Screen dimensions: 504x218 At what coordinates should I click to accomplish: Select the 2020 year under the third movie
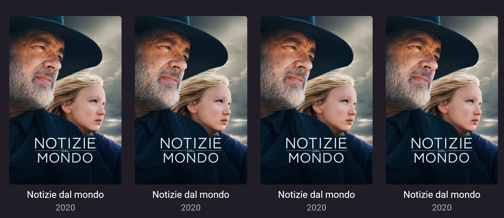316,208
